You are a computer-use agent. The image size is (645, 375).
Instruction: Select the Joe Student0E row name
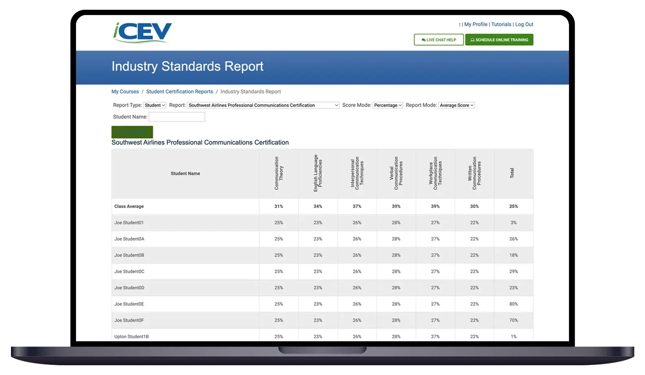[129, 304]
